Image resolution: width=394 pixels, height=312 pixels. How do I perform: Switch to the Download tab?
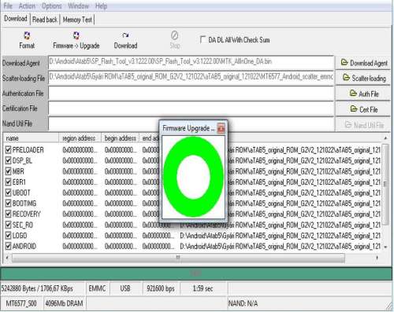(16, 19)
